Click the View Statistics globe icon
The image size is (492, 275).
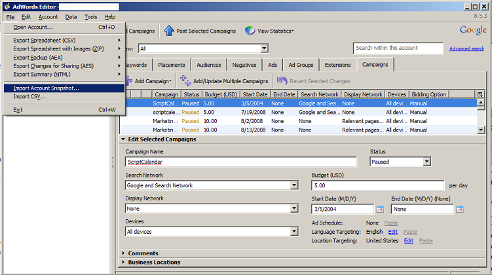pos(250,31)
